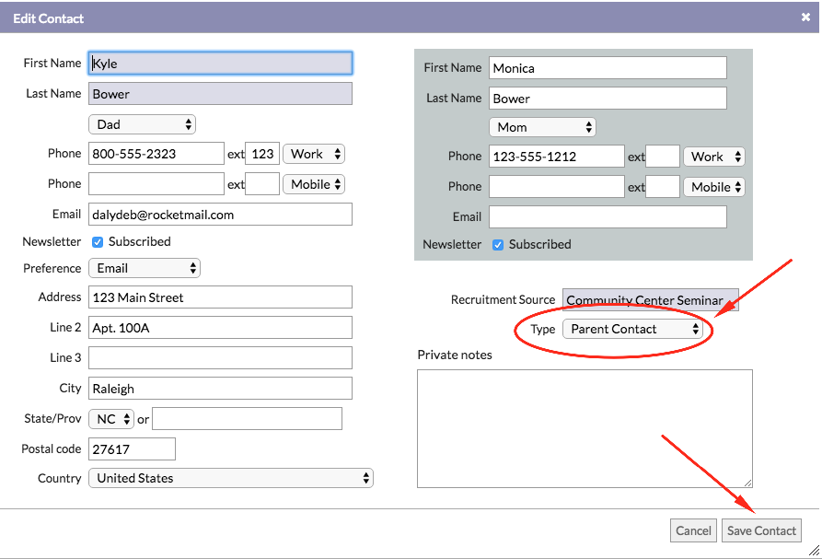Click email field with dalydeb@rocketmail.com

coord(220,215)
